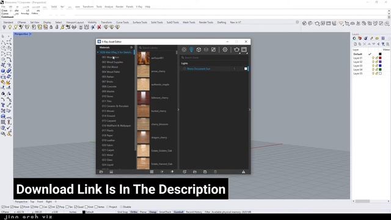Viewport: 391px width, 220px height.
Task: Click the delete asset trash icon
Action: (x=215, y=172)
